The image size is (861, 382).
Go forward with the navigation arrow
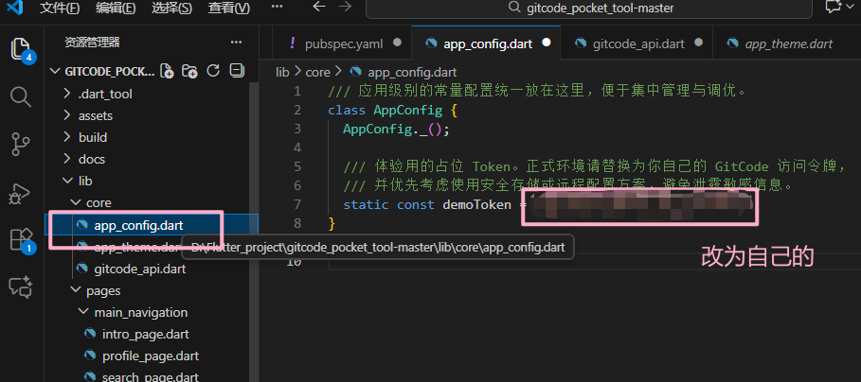pyautogui.click(x=345, y=8)
